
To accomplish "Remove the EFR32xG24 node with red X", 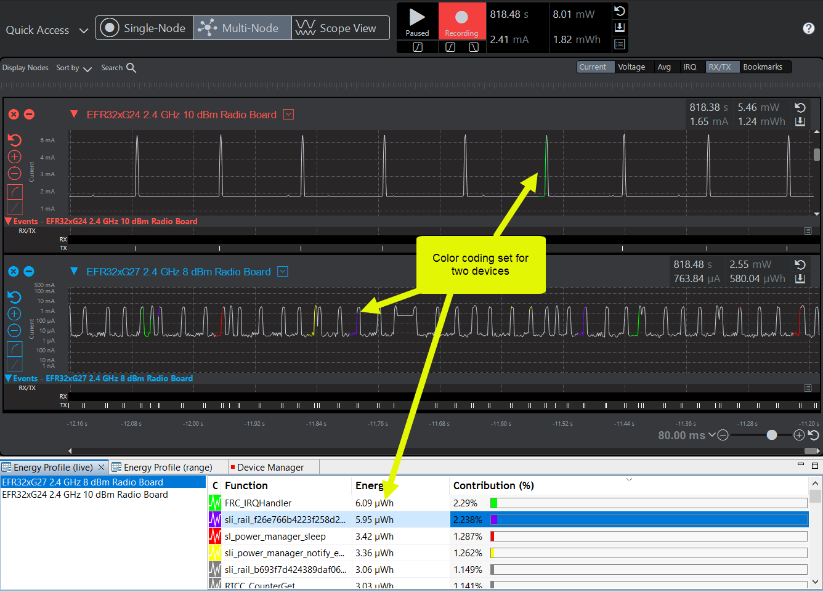I will point(14,115).
